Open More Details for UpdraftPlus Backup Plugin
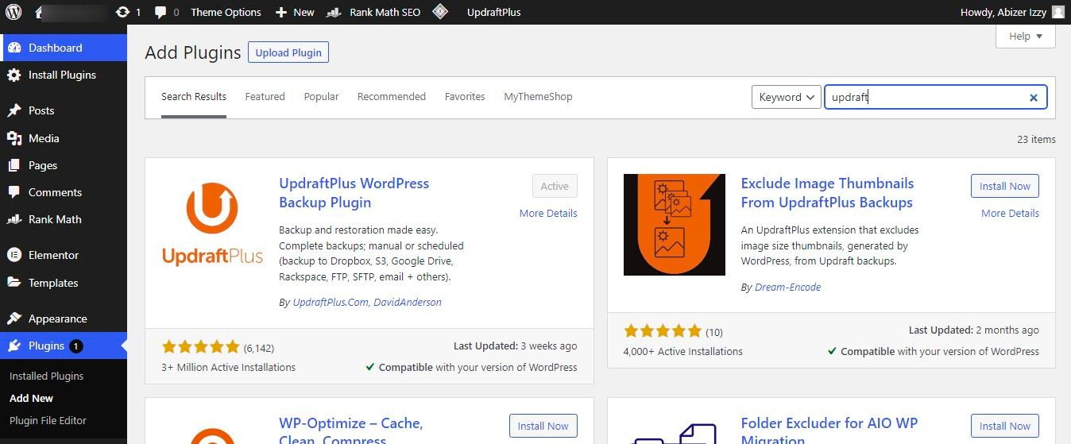This screenshot has width=1071, height=444. pos(548,213)
